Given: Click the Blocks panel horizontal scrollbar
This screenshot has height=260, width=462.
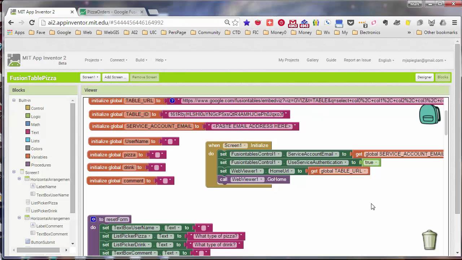Looking at the screenshot, I should coord(38,250).
